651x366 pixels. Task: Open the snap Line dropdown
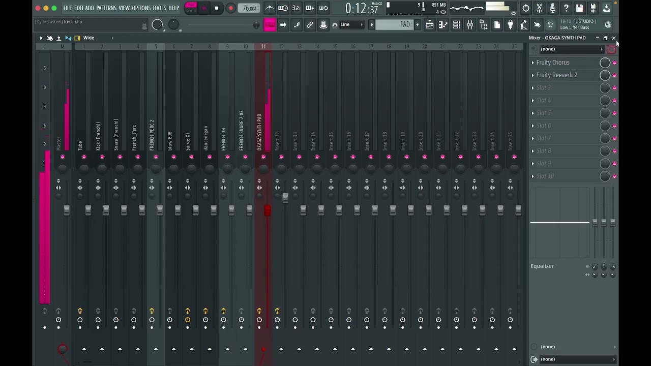tap(352, 24)
